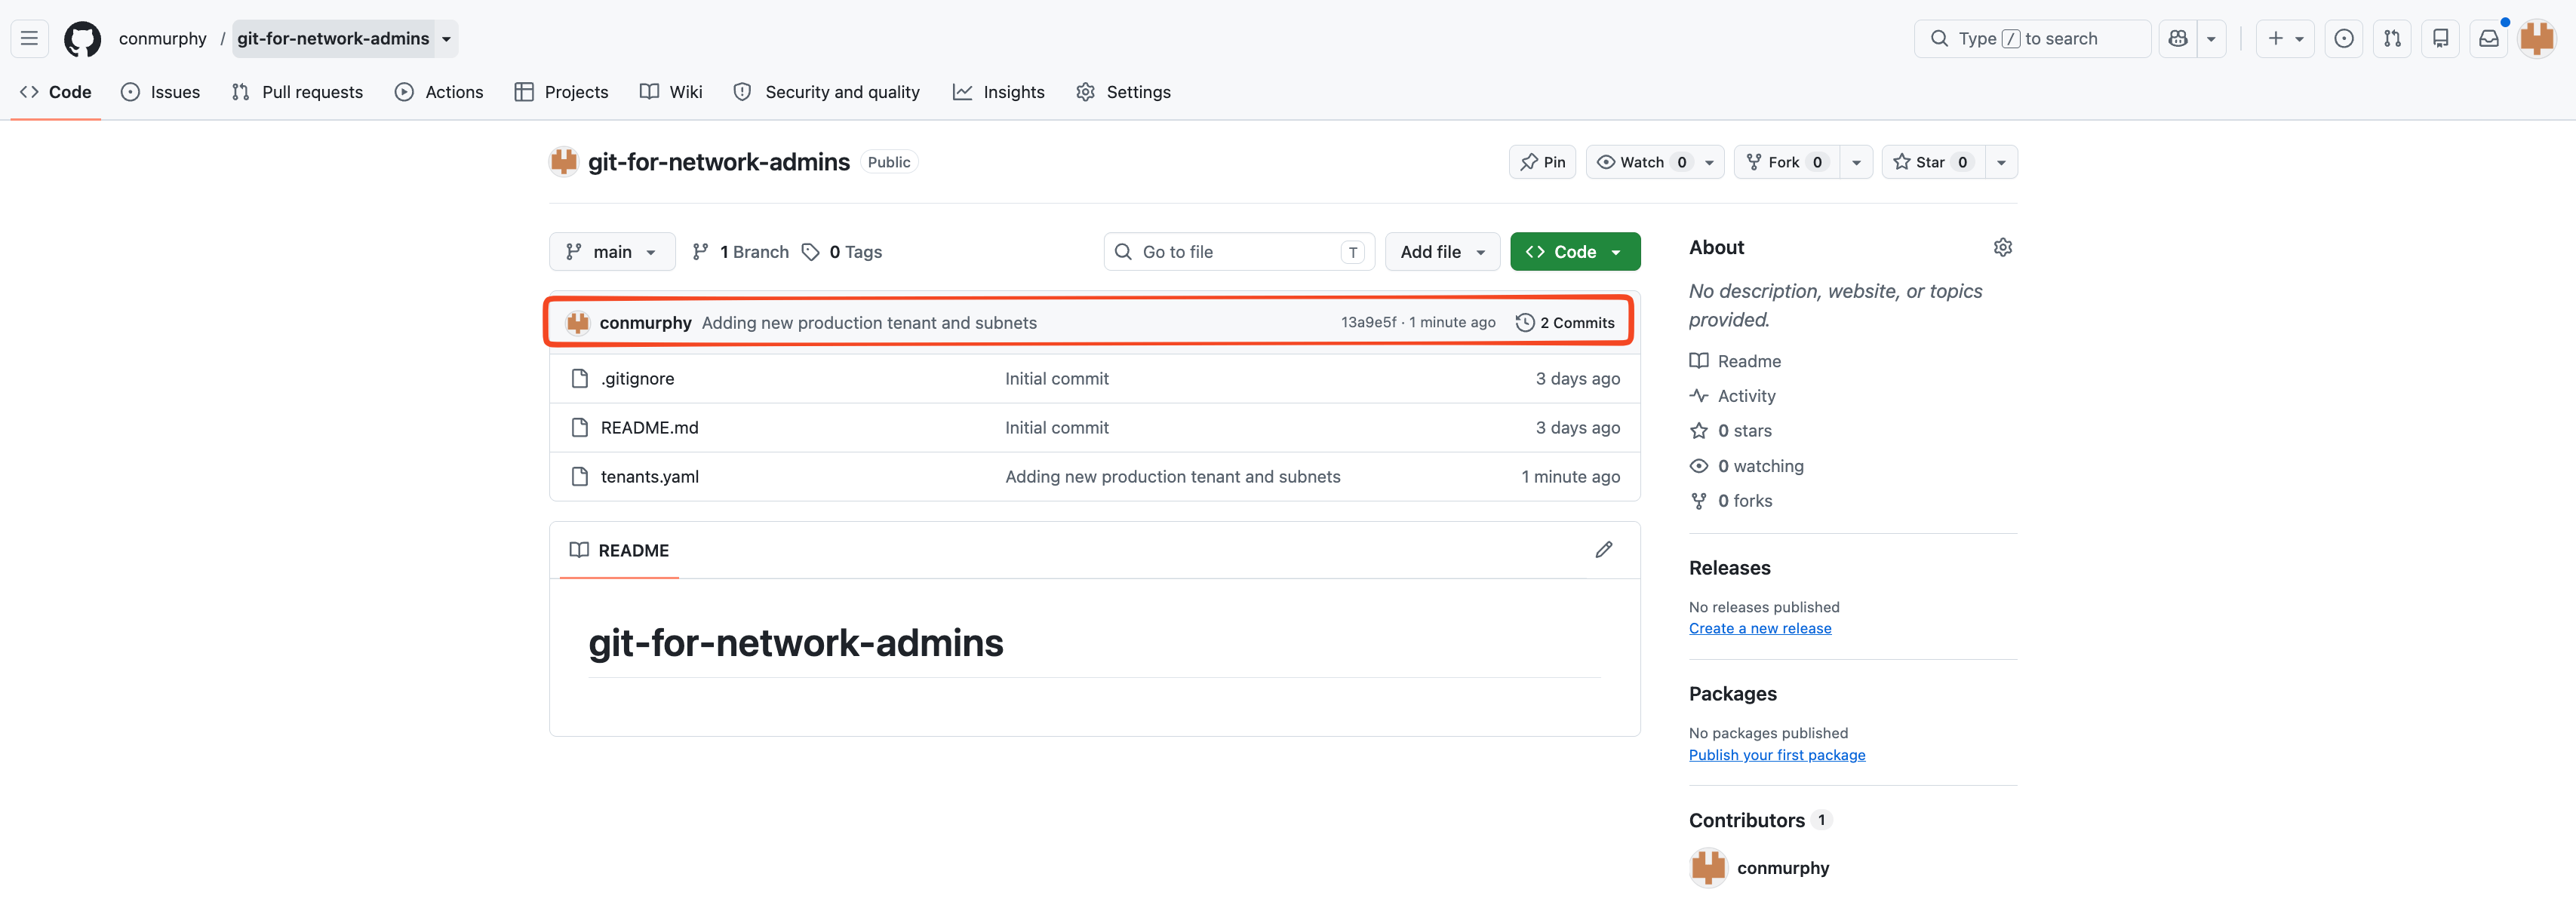Open pull requests icon in top bar

2391,39
